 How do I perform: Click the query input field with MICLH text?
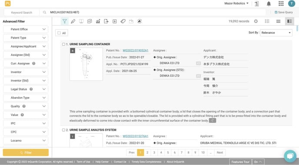[x=153, y=13]
